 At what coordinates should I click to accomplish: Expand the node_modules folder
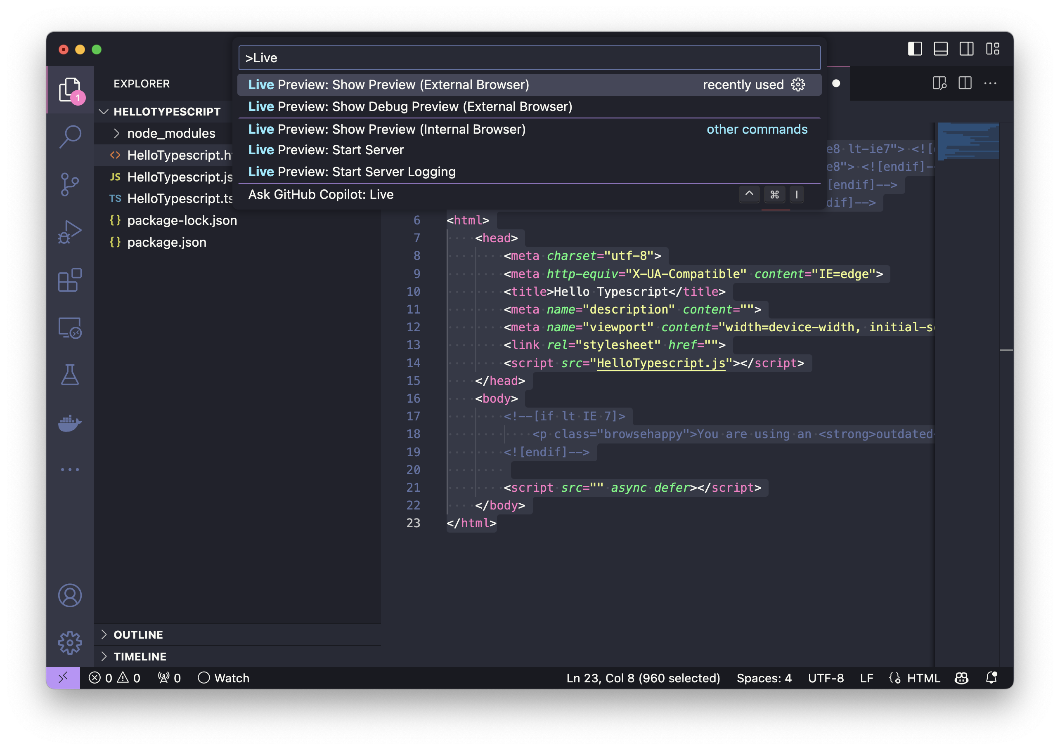(171, 134)
